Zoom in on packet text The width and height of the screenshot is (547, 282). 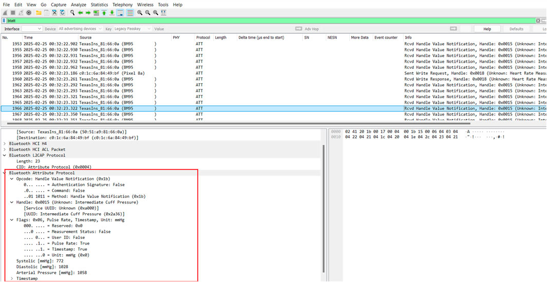140,13
